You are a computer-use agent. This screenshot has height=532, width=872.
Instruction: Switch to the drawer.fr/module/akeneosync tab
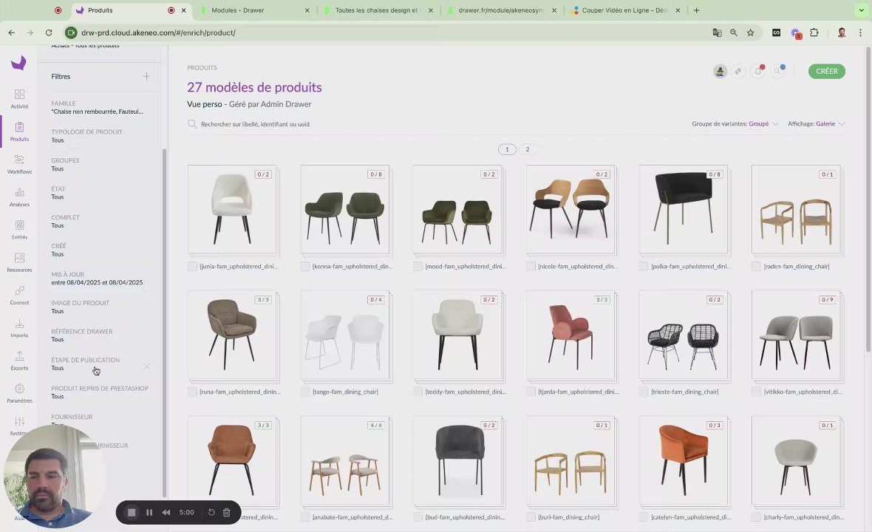tap(502, 10)
